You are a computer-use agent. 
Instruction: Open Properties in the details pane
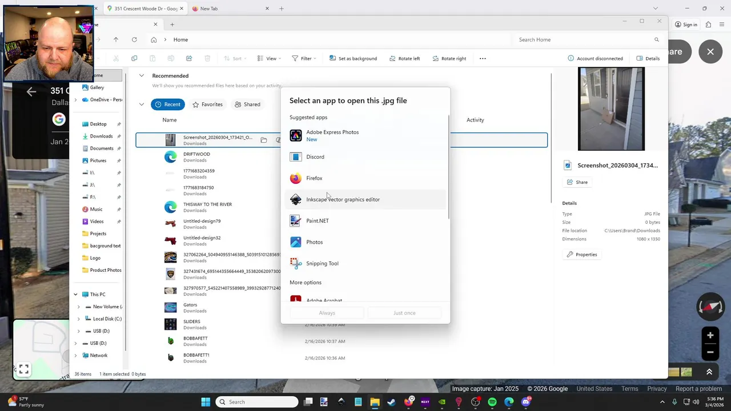(x=582, y=255)
